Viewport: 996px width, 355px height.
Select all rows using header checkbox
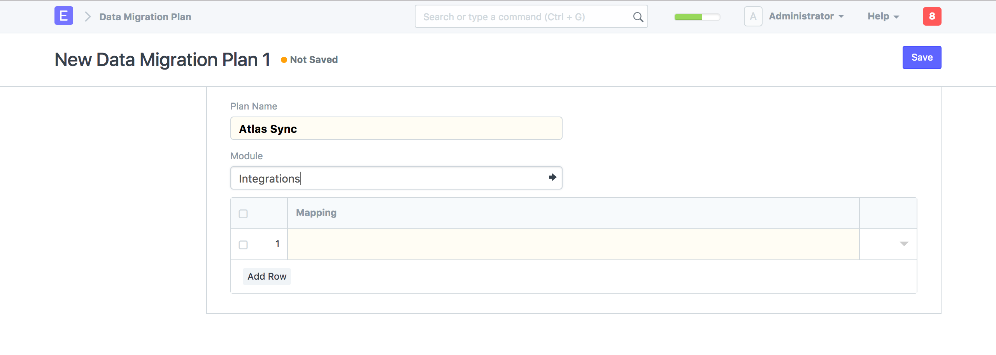coord(243,214)
